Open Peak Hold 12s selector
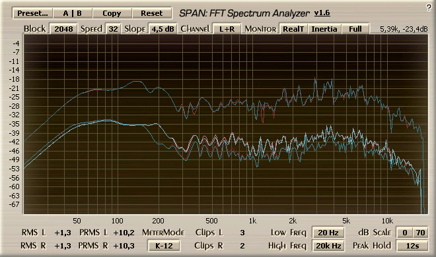Viewport: 436px width, 257px height. tap(412, 246)
